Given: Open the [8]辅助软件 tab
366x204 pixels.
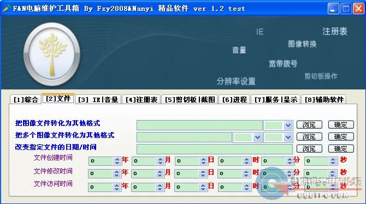Looking at the screenshot, I should click(x=324, y=100).
